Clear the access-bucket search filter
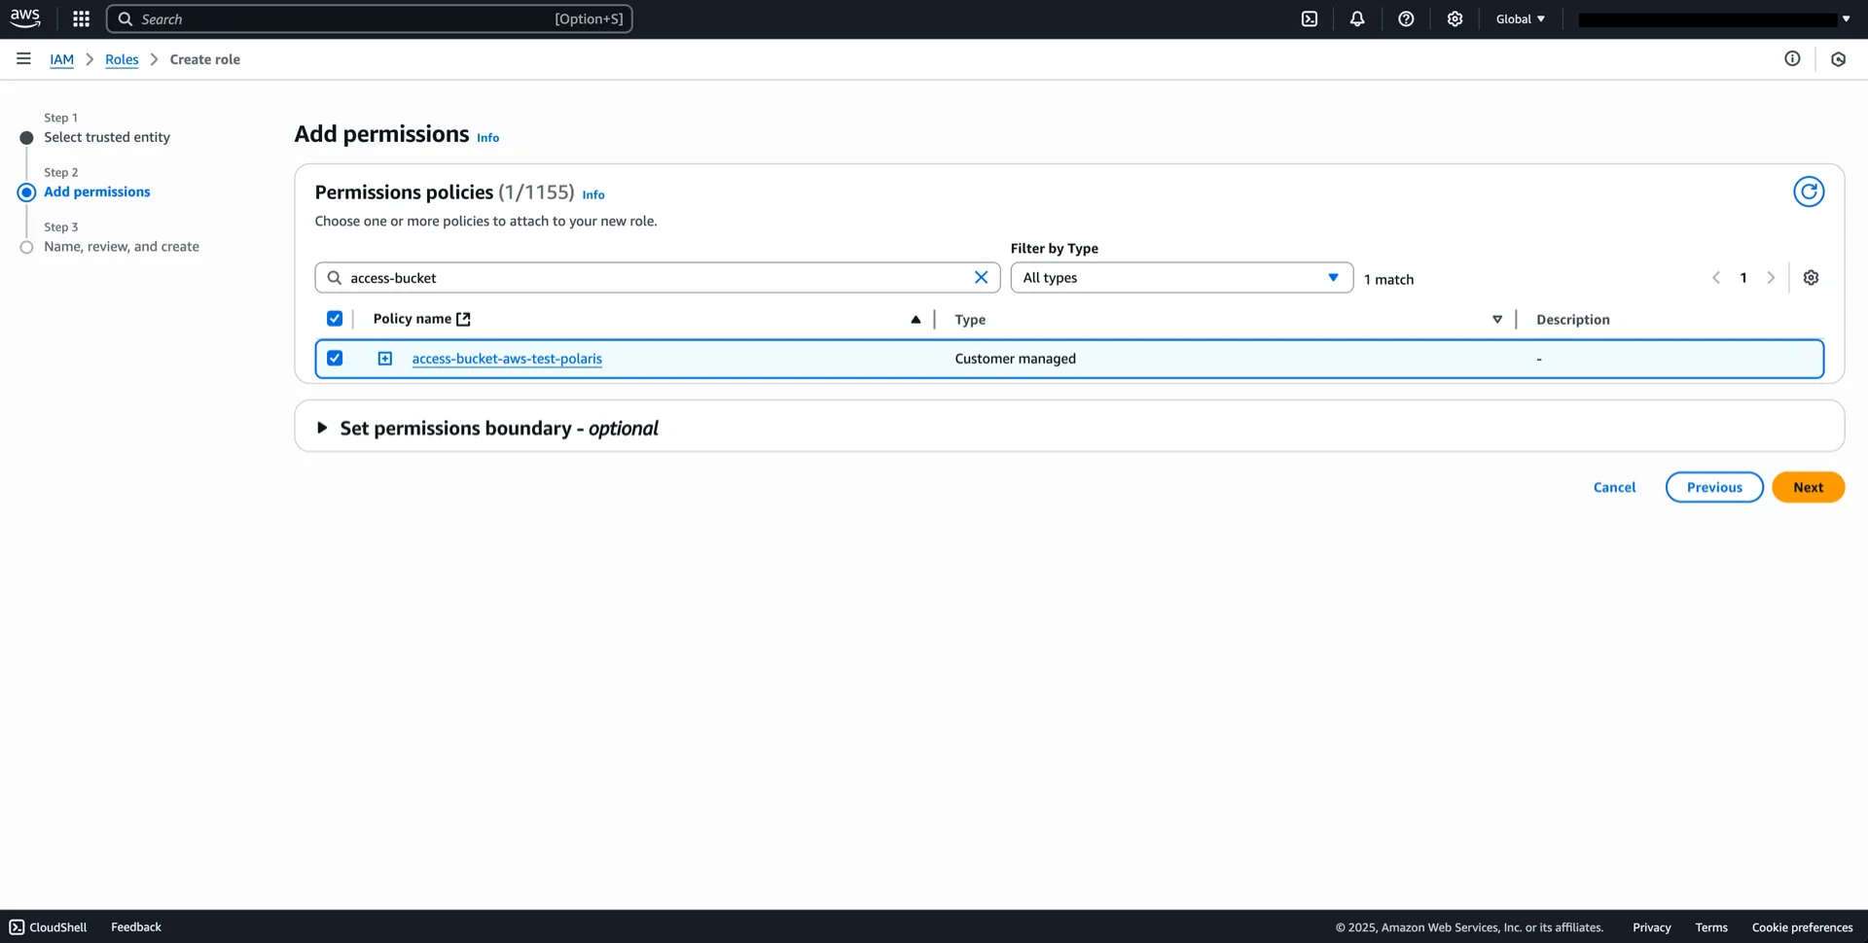 click(981, 277)
